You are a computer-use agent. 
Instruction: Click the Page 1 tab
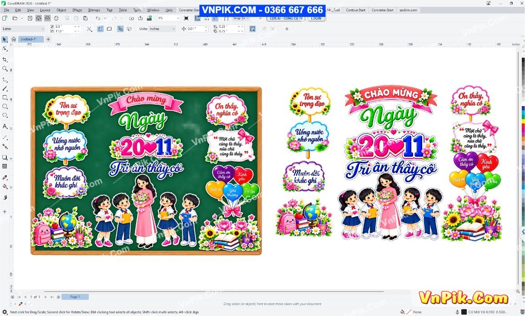(75, 296)
